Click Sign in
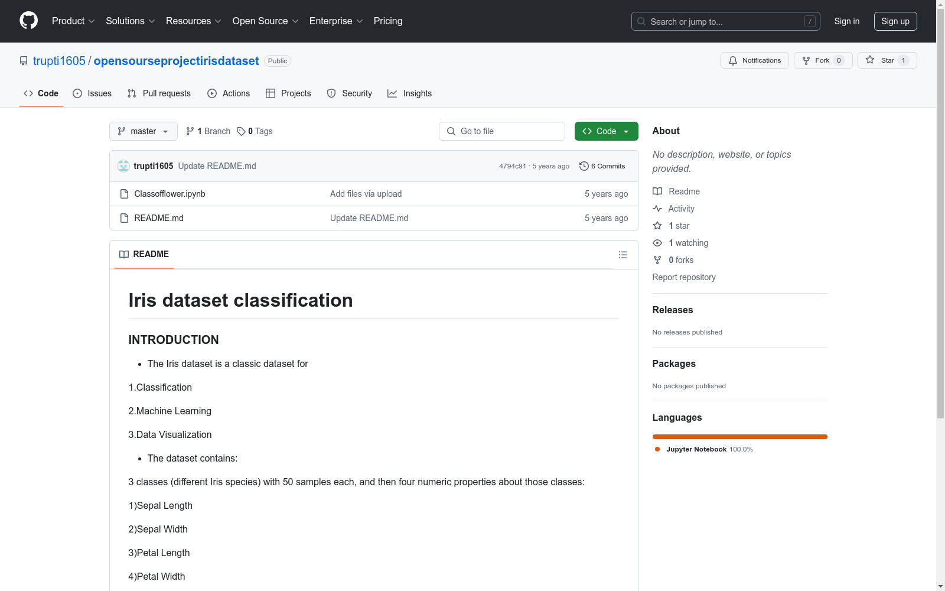 click(847, 21)
